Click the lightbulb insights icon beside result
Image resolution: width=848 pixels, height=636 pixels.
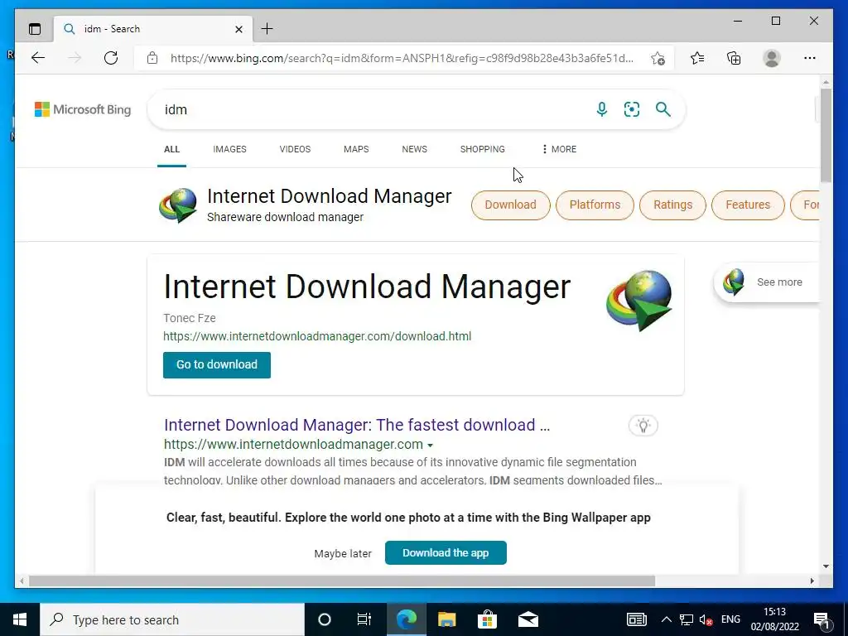point(643,425)
